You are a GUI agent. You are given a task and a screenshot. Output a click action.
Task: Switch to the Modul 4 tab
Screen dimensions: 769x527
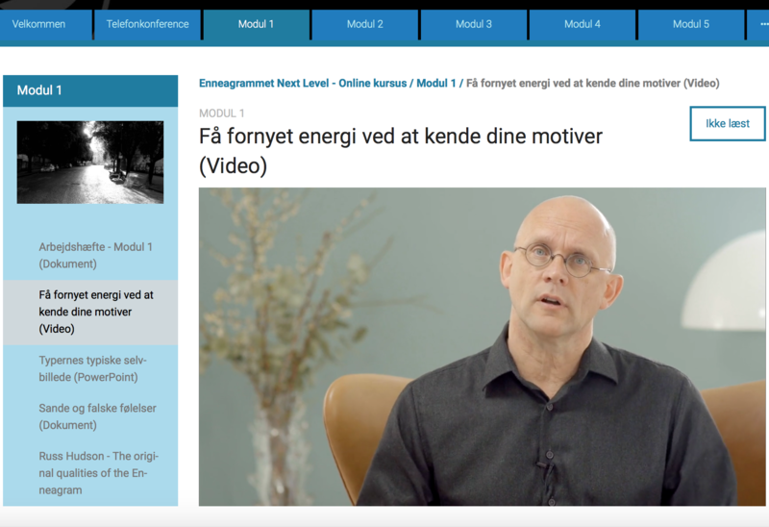pos(583,24)
